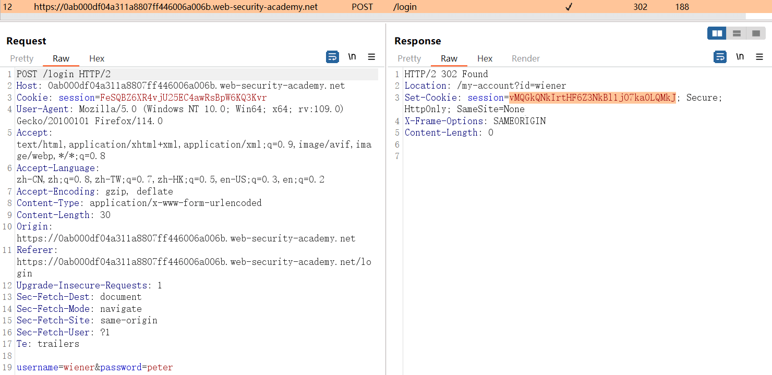Open the Render tab in Response
The height and width of the screenshot is (375, 772).
525,58
